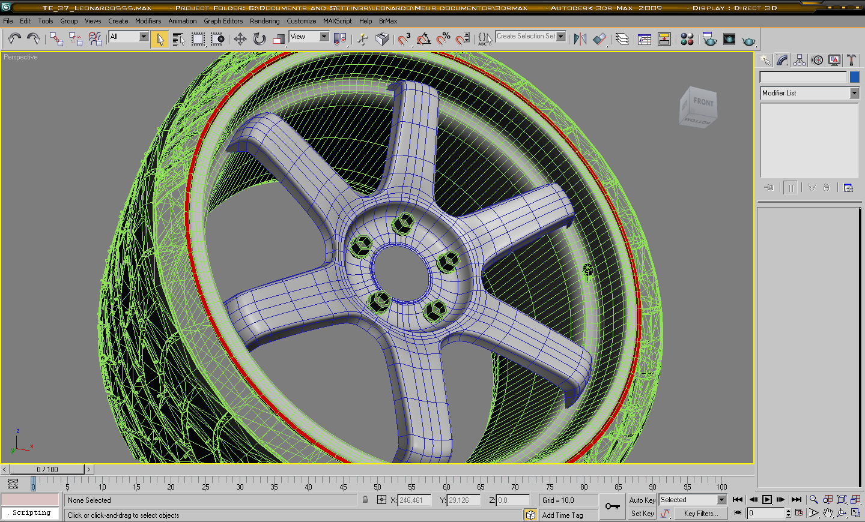Open the All selection filter dropdown

pos(129,37)
